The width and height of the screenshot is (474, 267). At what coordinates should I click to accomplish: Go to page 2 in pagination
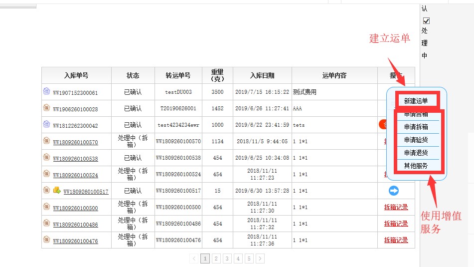(x=216, y=259)
